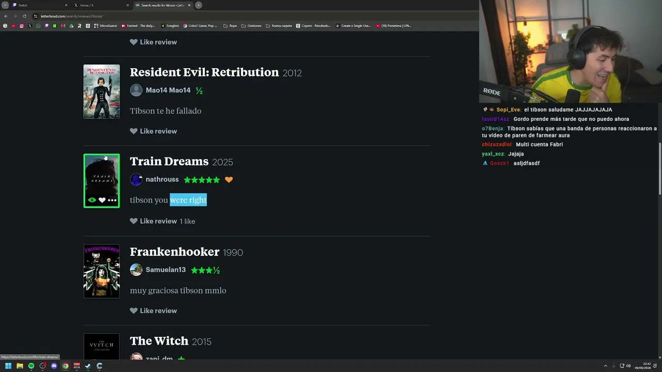The width and height of the screenshot is (662, 372).
Task: Like the Frankenhooker review
Action: pyautogui.click(x=153, y=311)
